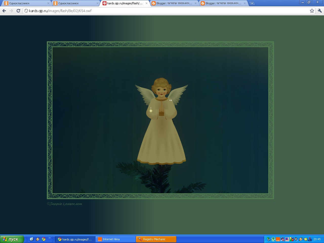Go back with the browser back arrow
Screen dimensions: 324x243
click(x=4, y=11)
